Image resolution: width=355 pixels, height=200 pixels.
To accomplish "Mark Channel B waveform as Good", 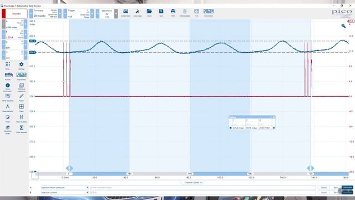I will pos(324,193).
